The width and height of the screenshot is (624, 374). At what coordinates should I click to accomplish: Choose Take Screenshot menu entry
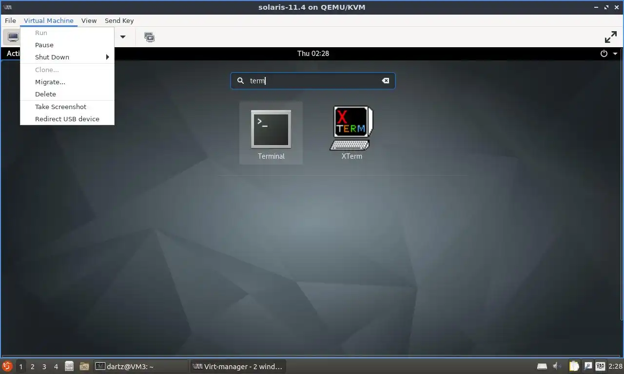point(67,107)
